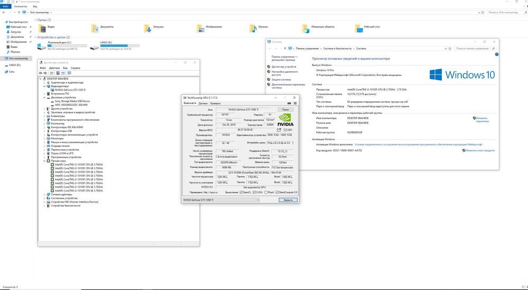528x290 pixels.
Task: Toggle the OpenCL checkbox
Action: coord(241,192)
